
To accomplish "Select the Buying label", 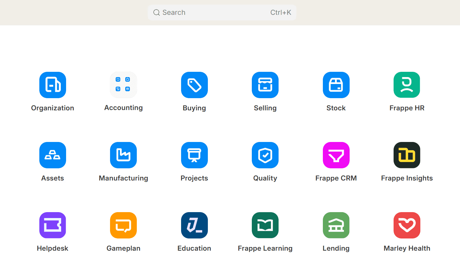I will [194, 108].
